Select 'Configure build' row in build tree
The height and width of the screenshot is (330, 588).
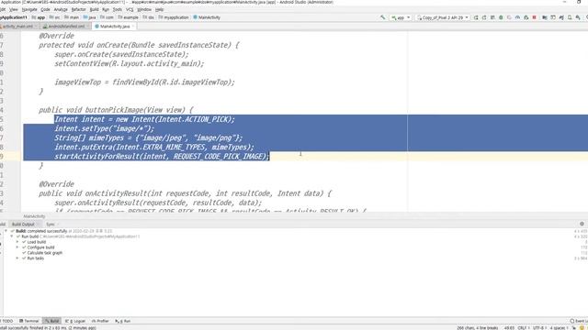tap(40, 247)
